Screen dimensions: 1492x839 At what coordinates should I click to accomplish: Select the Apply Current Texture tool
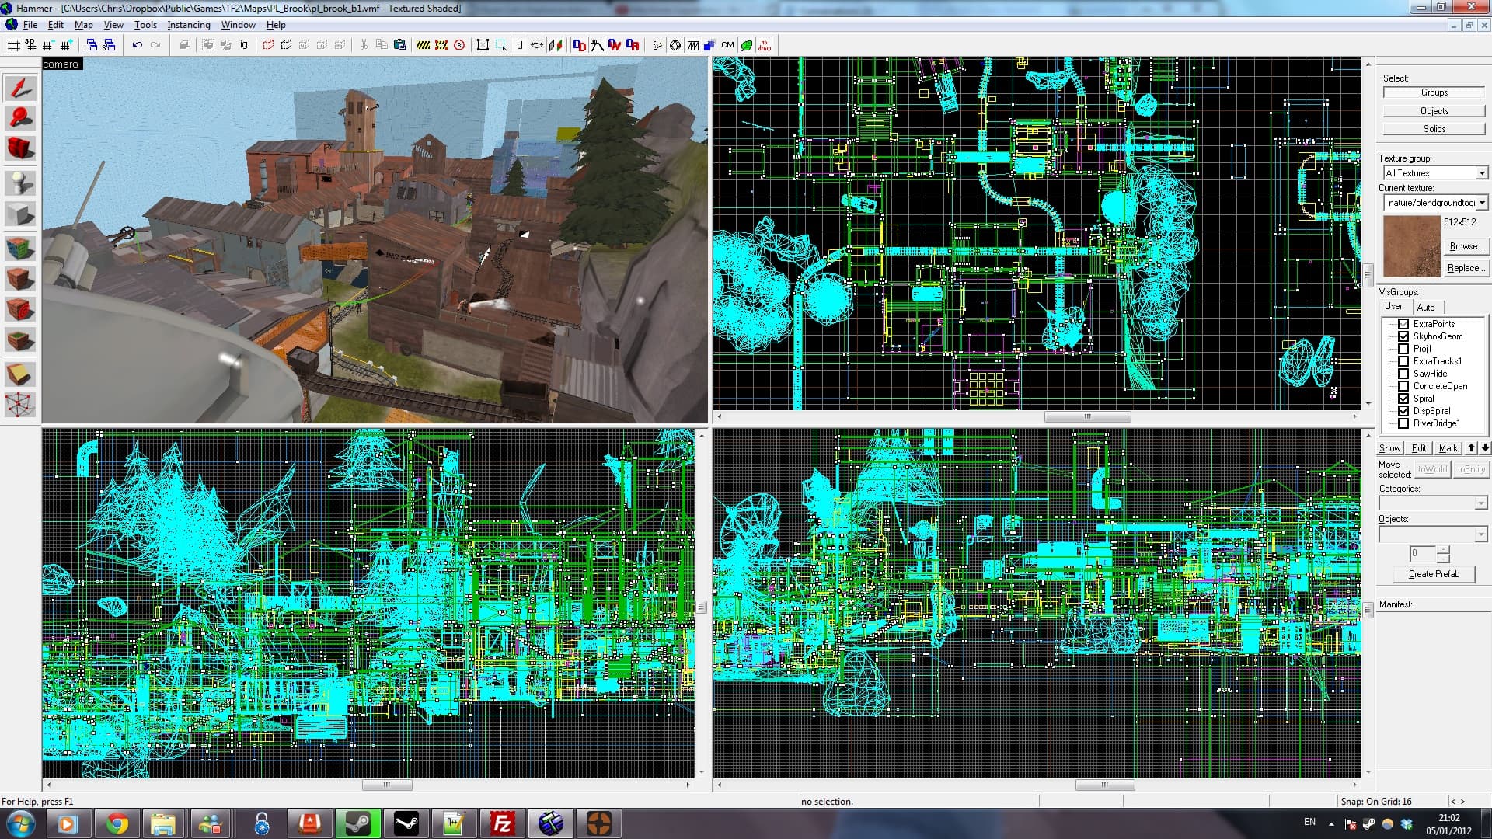click(20, 278)
